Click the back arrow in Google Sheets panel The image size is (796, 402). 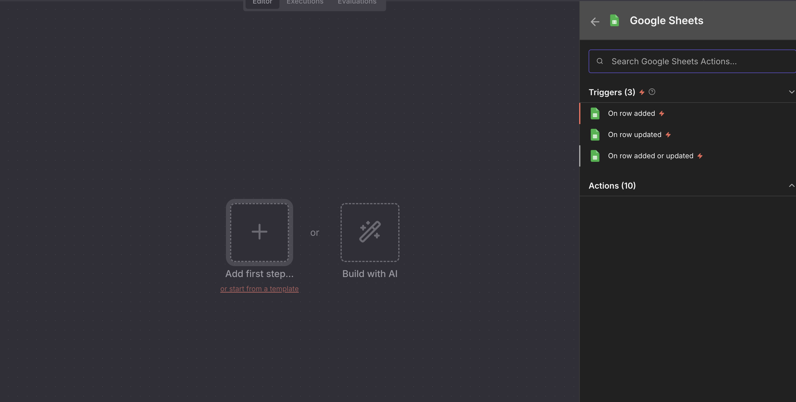click(x=595, y=22)
